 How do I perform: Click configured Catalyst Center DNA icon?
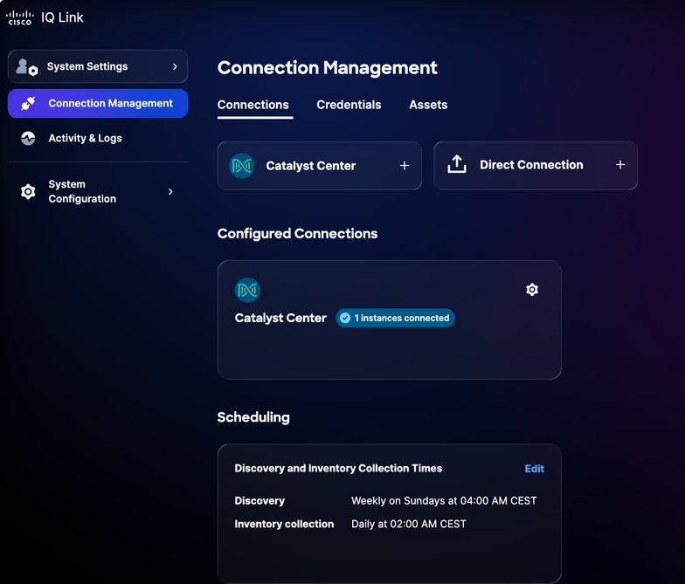[x=248, y=290]
